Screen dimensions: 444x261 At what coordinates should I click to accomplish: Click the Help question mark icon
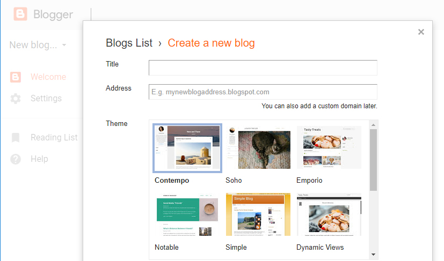[x=16, y=159]
